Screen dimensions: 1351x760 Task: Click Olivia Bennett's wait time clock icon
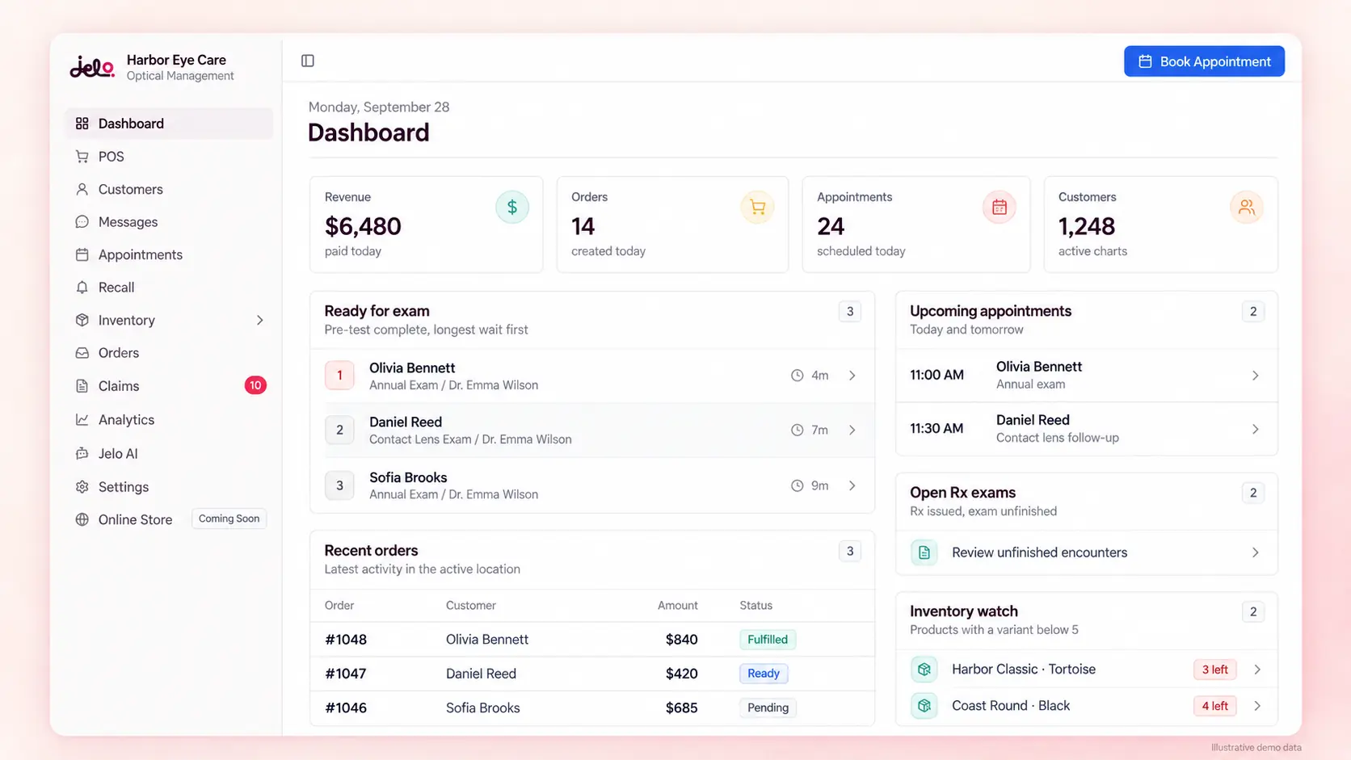pyautogui.click(x=798, y=376)
